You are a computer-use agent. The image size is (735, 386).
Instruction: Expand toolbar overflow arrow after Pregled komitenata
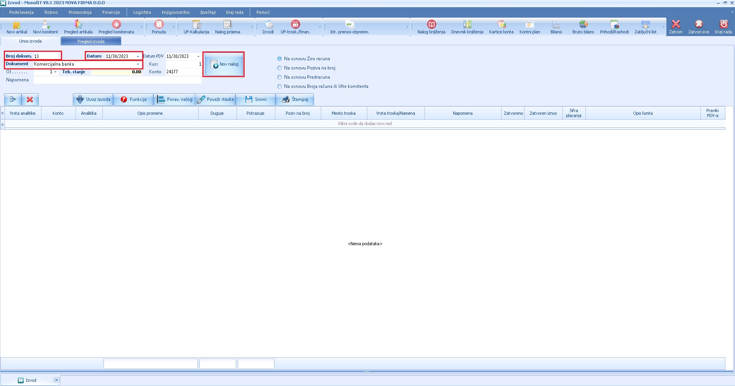[x=141, y=27]
